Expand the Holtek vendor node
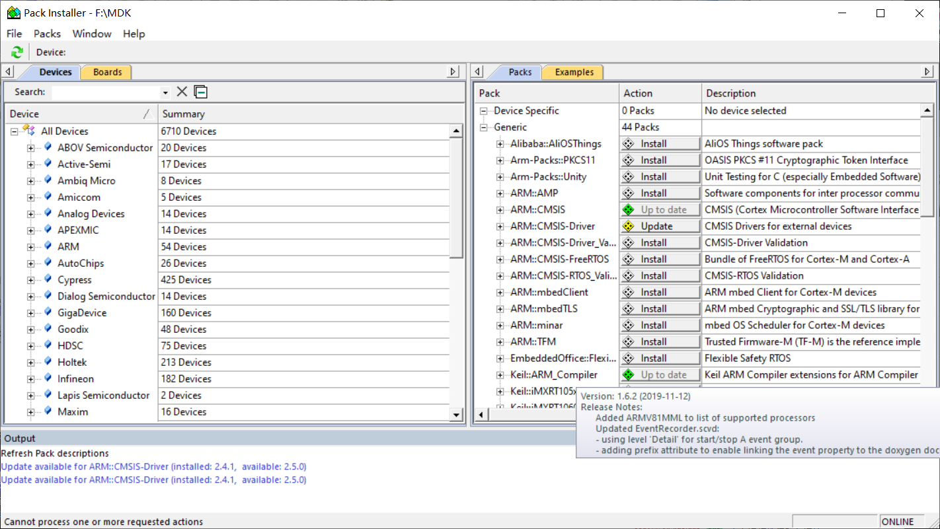The image size is (940, 529). pyautogui.click(x=30, y=363)
